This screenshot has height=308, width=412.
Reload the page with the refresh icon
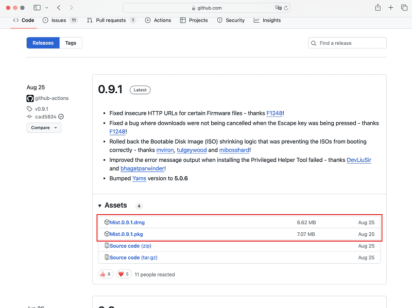tap(286, 8)
